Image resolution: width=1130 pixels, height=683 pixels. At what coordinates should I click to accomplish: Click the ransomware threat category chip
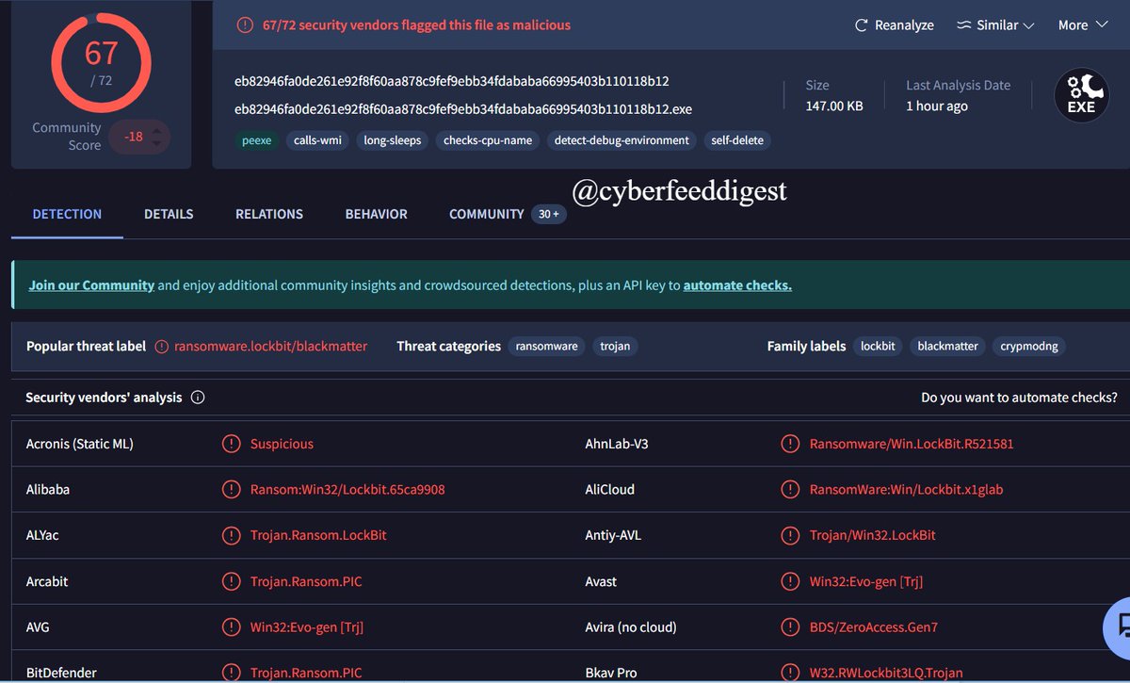coord(547,346)
